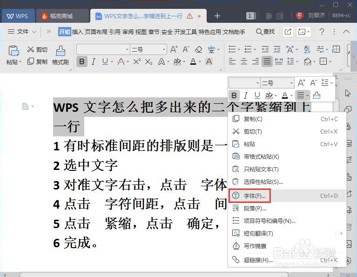This screenshot has width=357, height=277.
Task: Click the select arrow icon in right sidebar
Action: [x=348, y=93]
